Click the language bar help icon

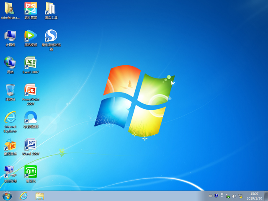click(x=216, y=196)
